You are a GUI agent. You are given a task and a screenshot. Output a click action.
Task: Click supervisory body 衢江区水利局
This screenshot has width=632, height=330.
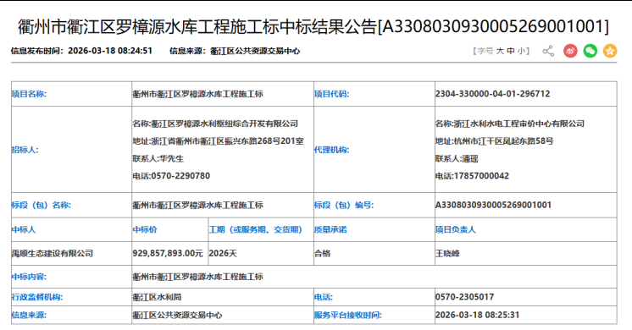click(x=157, y=297)
